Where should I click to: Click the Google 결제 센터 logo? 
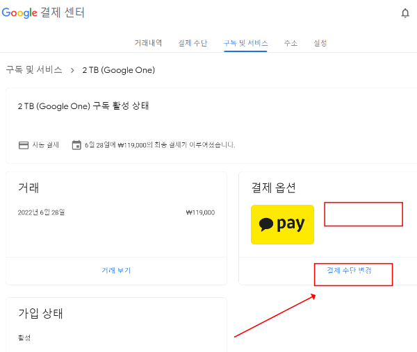(x=43, y=12)
